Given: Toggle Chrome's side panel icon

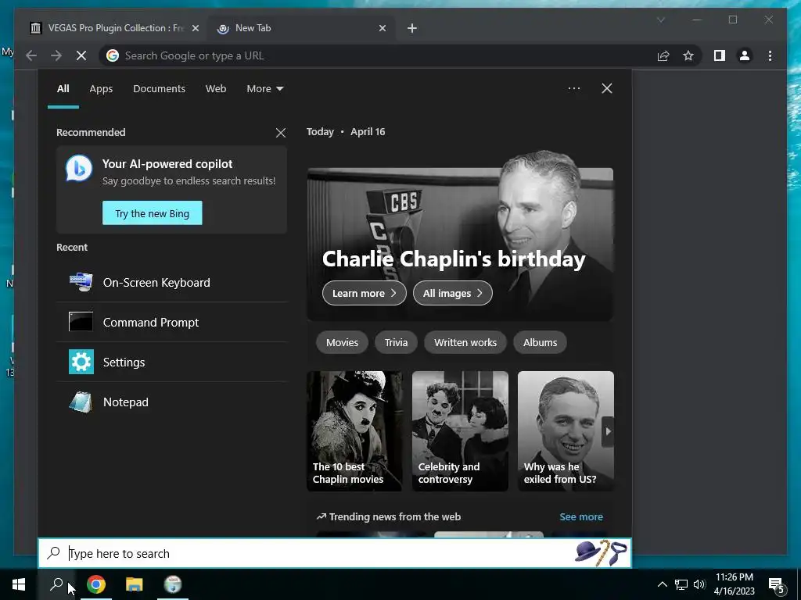Looking at the screenshot, I should pos(720,55).
